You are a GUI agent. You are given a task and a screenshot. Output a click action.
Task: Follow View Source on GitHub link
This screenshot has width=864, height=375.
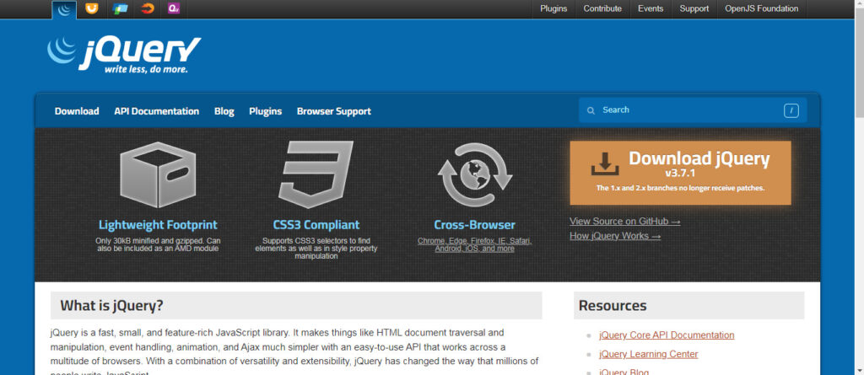[x=625, y=222]
